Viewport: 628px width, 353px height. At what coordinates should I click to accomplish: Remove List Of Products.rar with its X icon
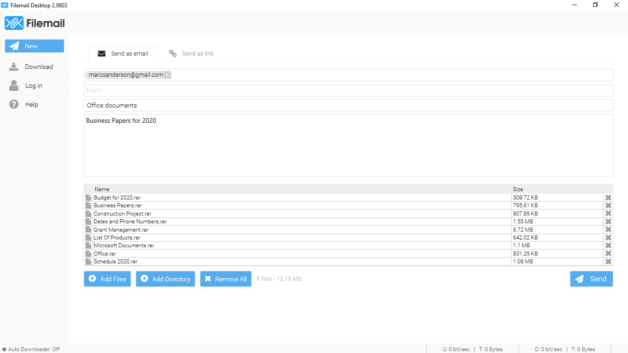[x=608, y=238]
